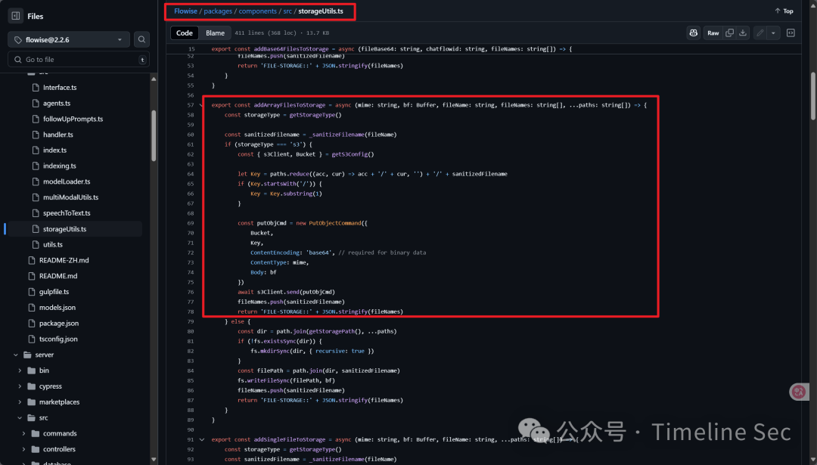Click the bin folder icon
This screenshot has height=465, width=817.
pos(31,370)
